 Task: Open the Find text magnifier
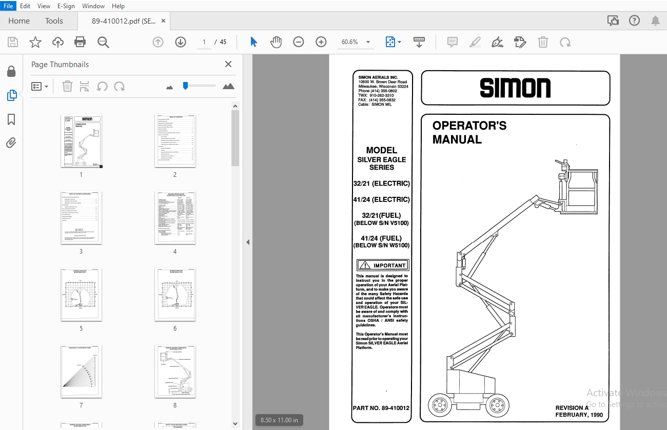coord(104,42)
